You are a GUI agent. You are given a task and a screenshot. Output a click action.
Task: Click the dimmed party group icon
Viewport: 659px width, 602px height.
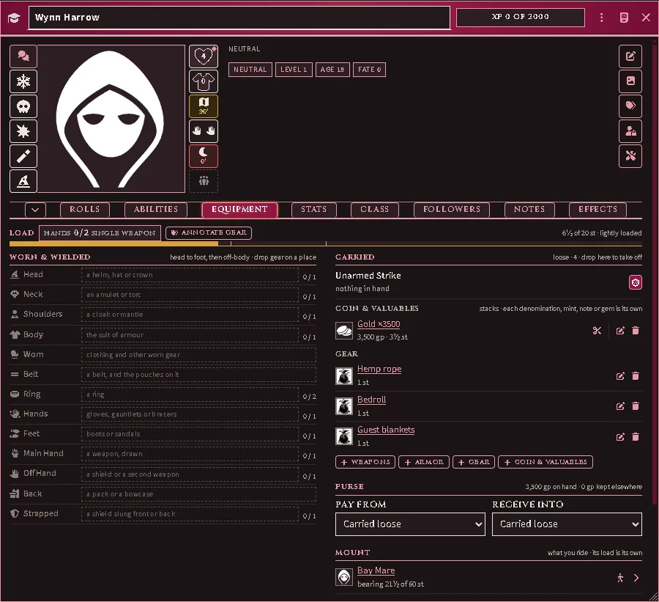coord(204,181)
